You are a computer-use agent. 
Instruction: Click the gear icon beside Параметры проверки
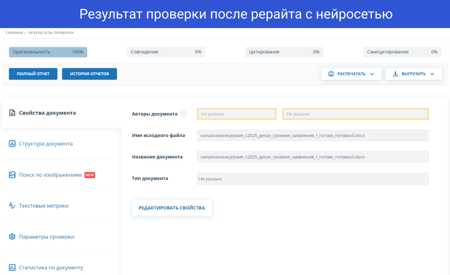(x=12, y=237)
